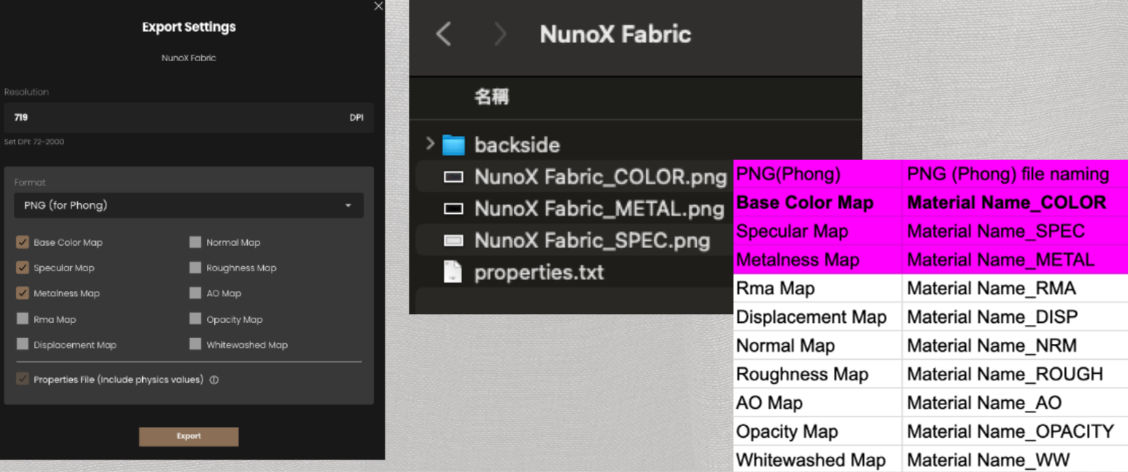This screenshot has height=472, width=1128.
Task: Select the NunoX Fabric_SPEC.png file name
Action: tap(592, 241)
